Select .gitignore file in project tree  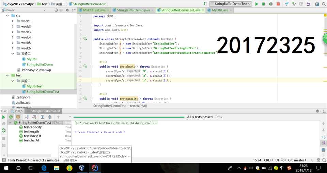(x=23, y=97)
